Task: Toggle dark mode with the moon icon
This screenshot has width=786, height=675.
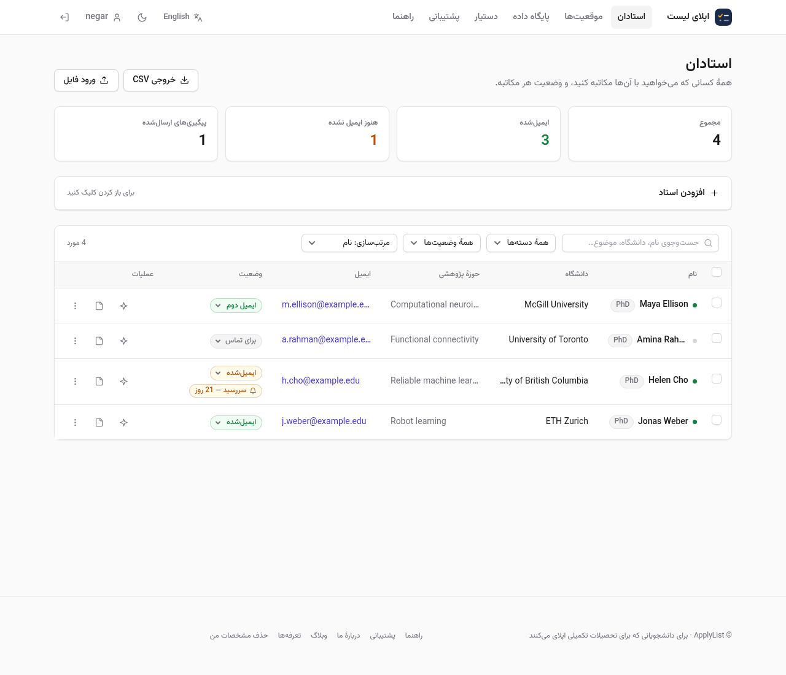Action: pyautogui.click(x=142, y=17)
